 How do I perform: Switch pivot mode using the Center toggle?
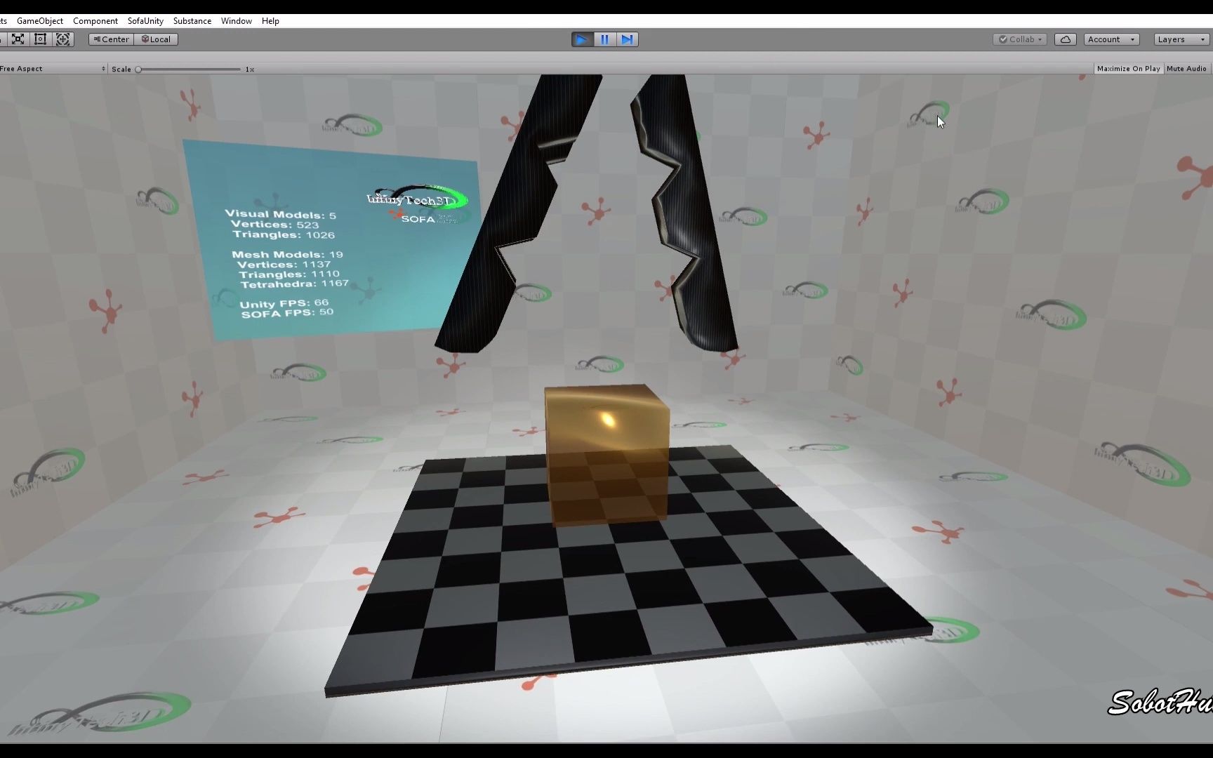[x=110, y=39]
